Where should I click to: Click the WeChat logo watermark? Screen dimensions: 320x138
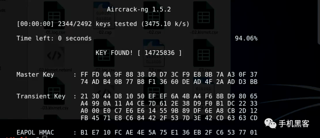pos(271,123)
